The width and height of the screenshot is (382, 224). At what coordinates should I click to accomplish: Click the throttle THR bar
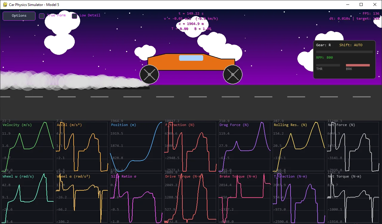tap(328, 65)
